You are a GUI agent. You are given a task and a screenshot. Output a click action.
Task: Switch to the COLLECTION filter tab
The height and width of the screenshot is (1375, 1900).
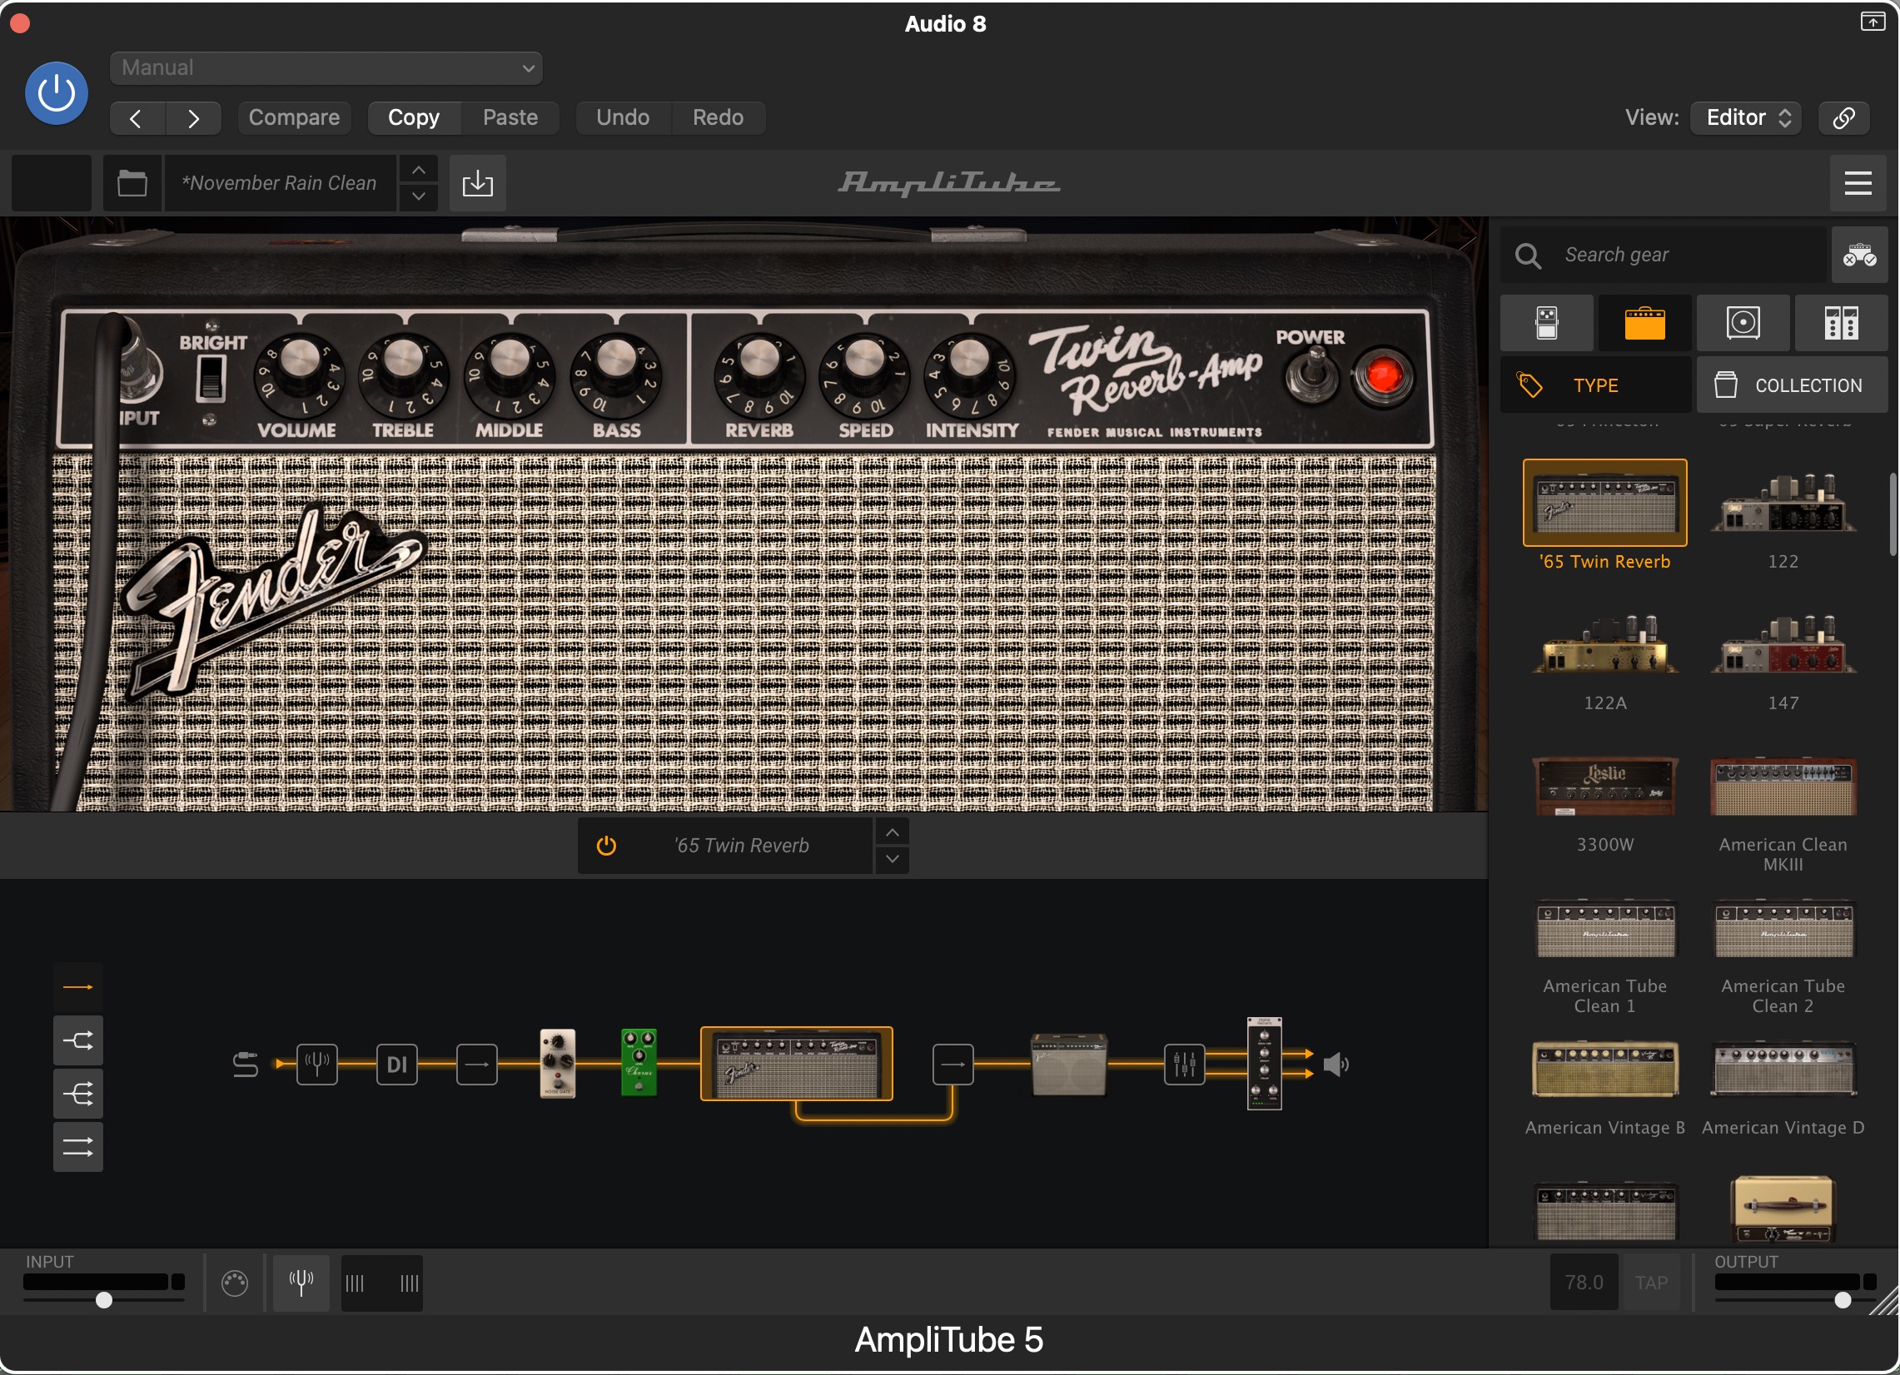pyautogui.click(x=1792, y=385)
